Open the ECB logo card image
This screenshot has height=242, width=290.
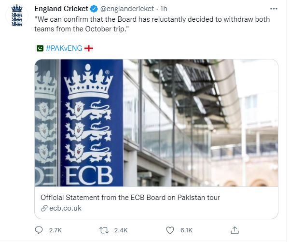156,123
